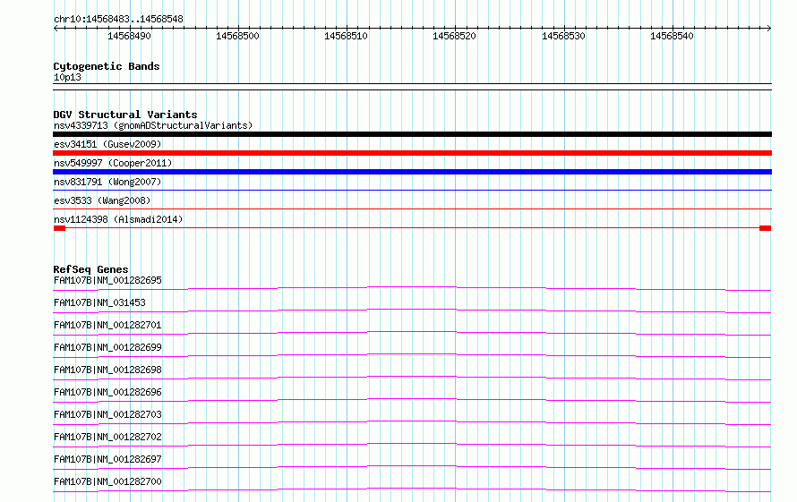Select transcript FAM107B|NM_001282702
The width and height of the screenshot is (797, 502).
tap(107, 437)
